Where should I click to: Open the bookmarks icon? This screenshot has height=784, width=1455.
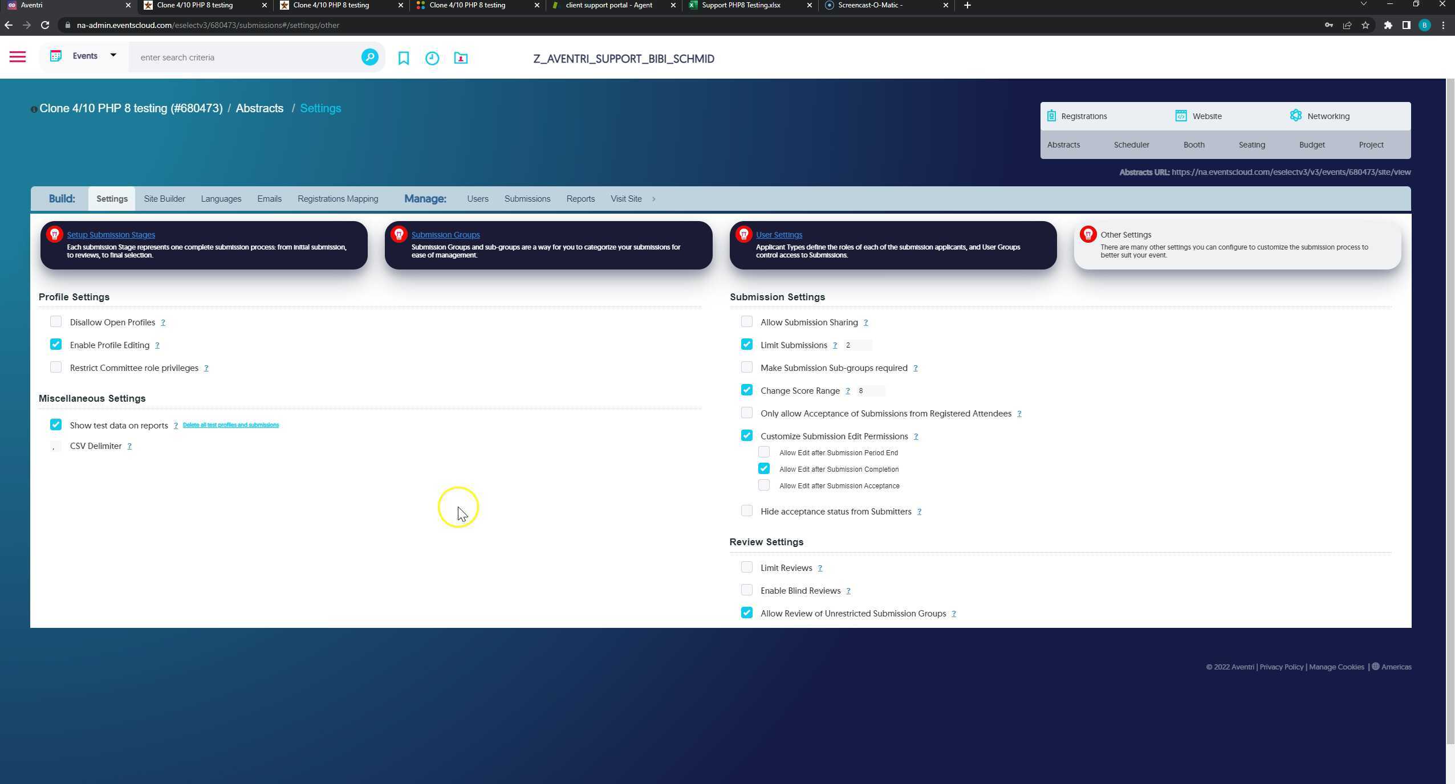pyautogui.click(x=404, y=58)
